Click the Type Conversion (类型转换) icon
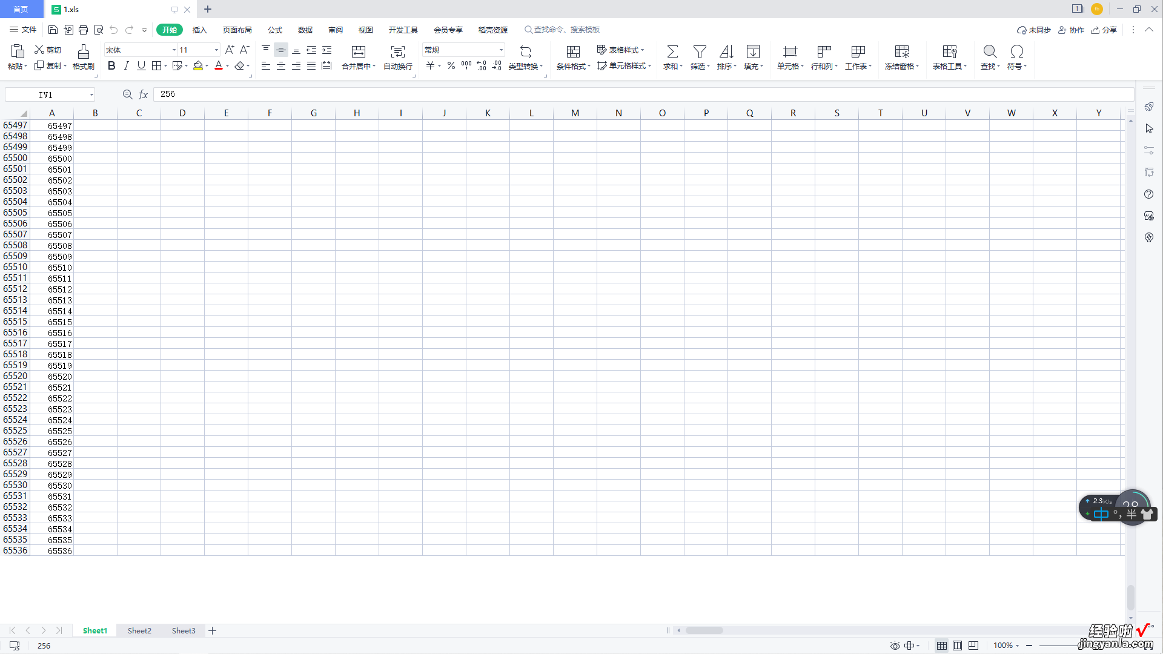This screenshot has height=654, width=1163. [x=526, y=51]
